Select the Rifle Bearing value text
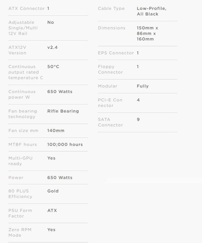Viewport: 202px width, 243px height. [63, 111]
